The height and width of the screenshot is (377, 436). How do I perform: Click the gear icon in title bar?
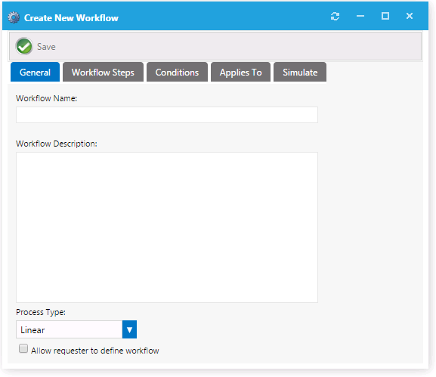coord(14,17)
